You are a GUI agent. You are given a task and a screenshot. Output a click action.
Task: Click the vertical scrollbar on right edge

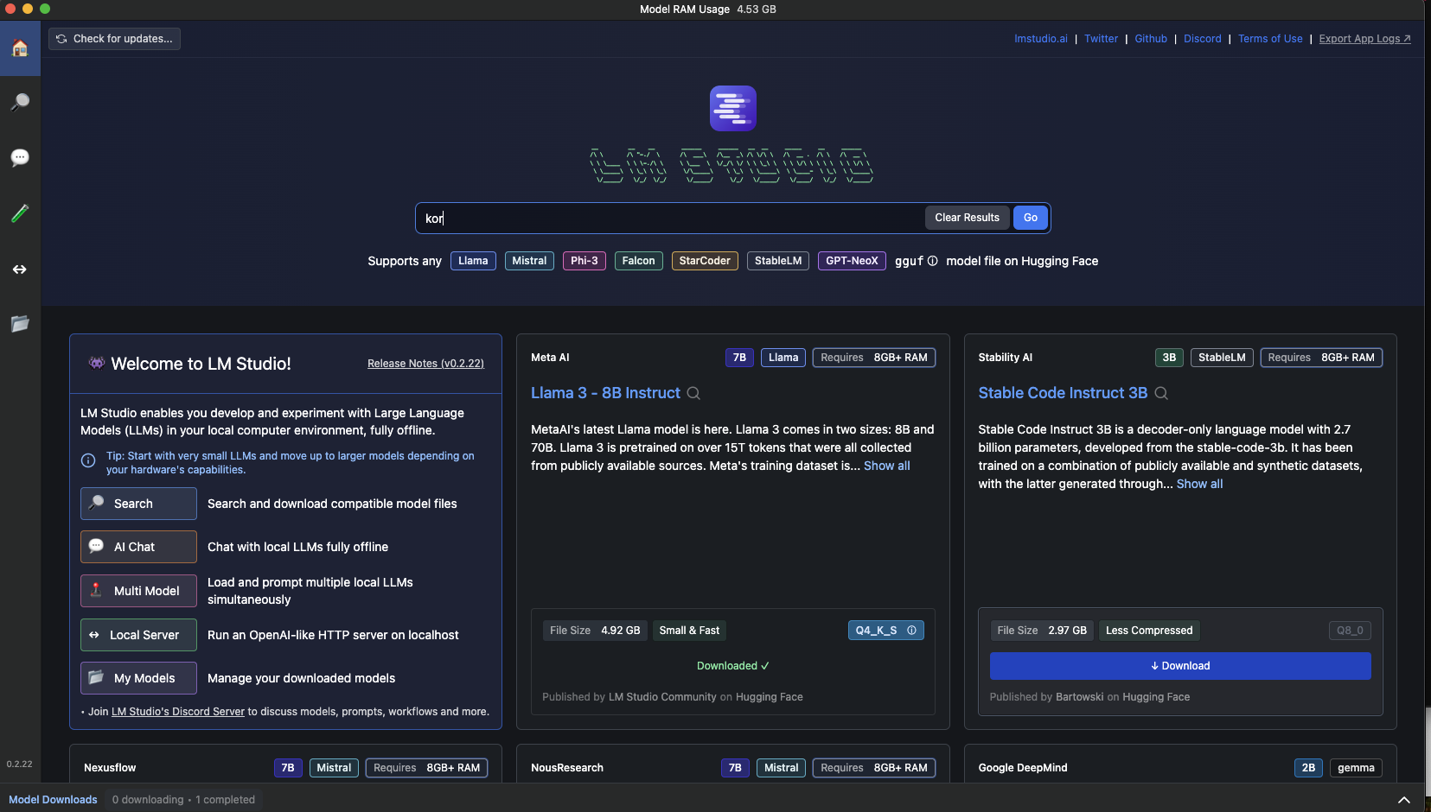[1428, 752]
